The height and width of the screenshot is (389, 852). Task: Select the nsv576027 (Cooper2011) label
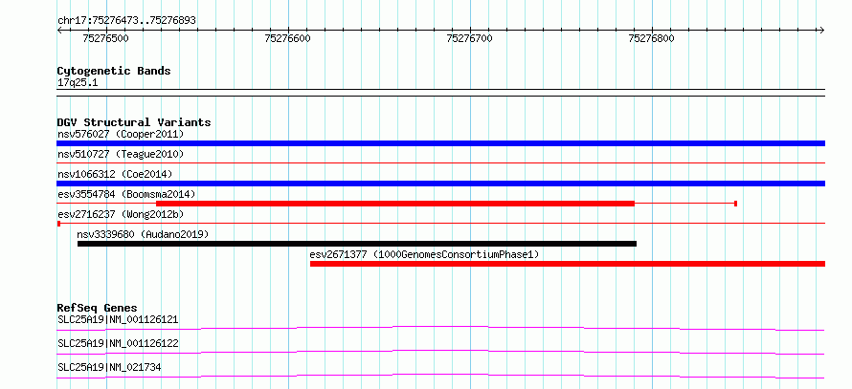click(121, 134)
